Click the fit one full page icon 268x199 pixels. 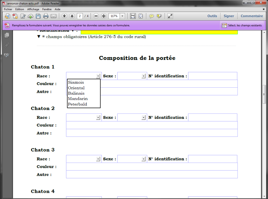[x=141, y=16]
